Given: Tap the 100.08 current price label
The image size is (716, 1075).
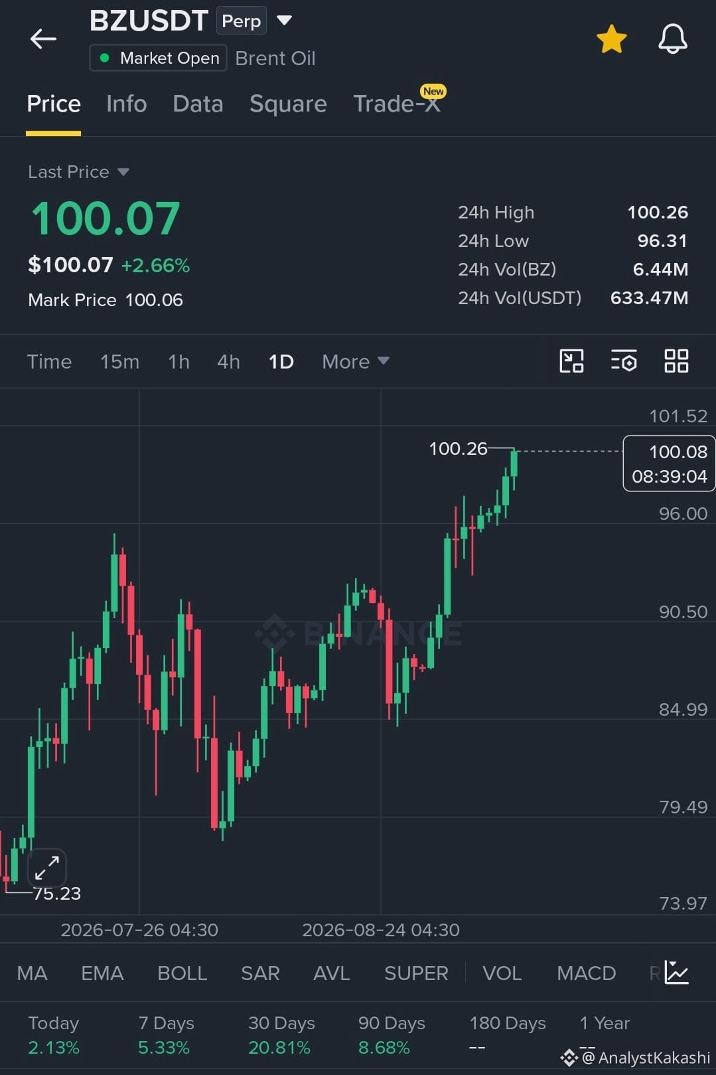Looking at the screenshot, I should click(x=669, y=463).
